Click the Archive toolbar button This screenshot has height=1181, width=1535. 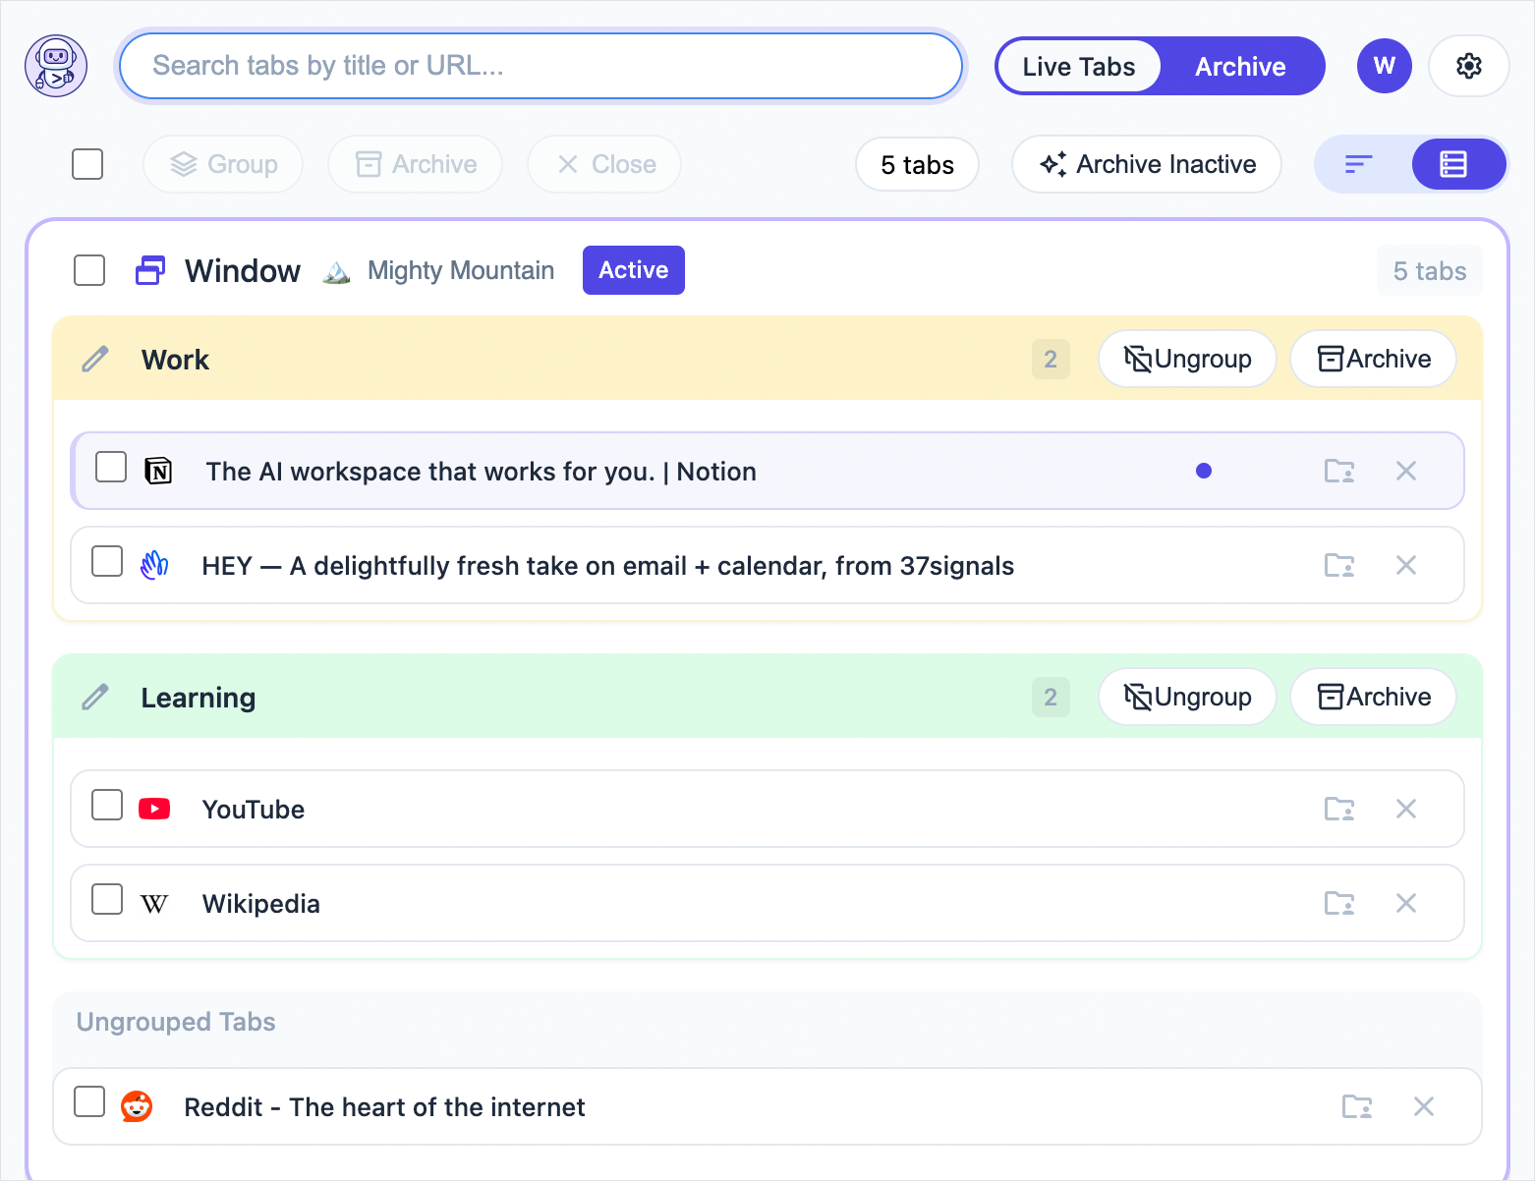pos(416,164)
